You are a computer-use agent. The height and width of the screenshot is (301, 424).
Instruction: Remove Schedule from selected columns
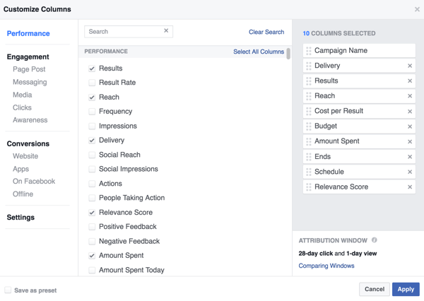(x=410, y=172)
